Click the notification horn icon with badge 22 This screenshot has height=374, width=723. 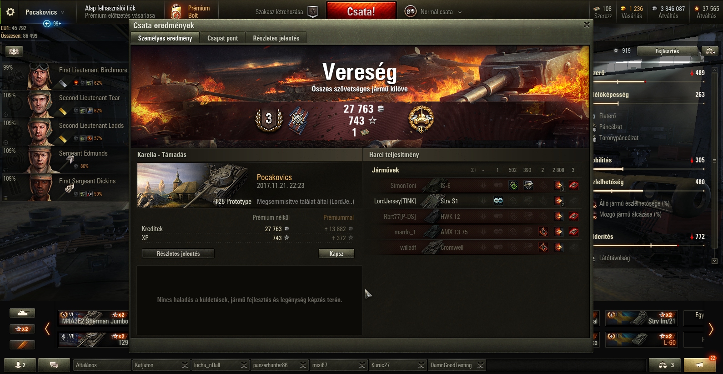(699, 365)
